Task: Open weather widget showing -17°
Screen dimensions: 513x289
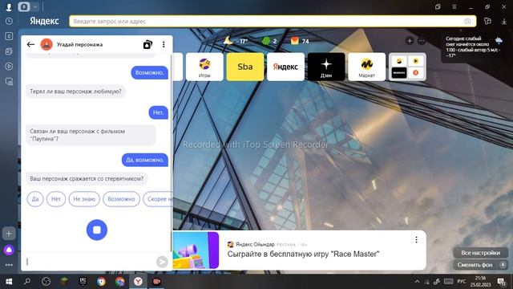Action: (236, 41)
